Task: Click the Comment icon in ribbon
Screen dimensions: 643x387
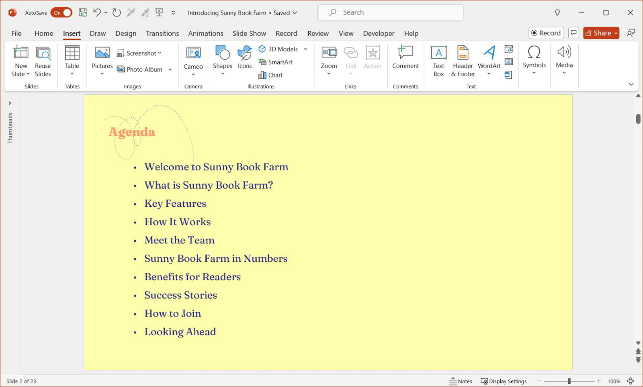Action: 405,53
